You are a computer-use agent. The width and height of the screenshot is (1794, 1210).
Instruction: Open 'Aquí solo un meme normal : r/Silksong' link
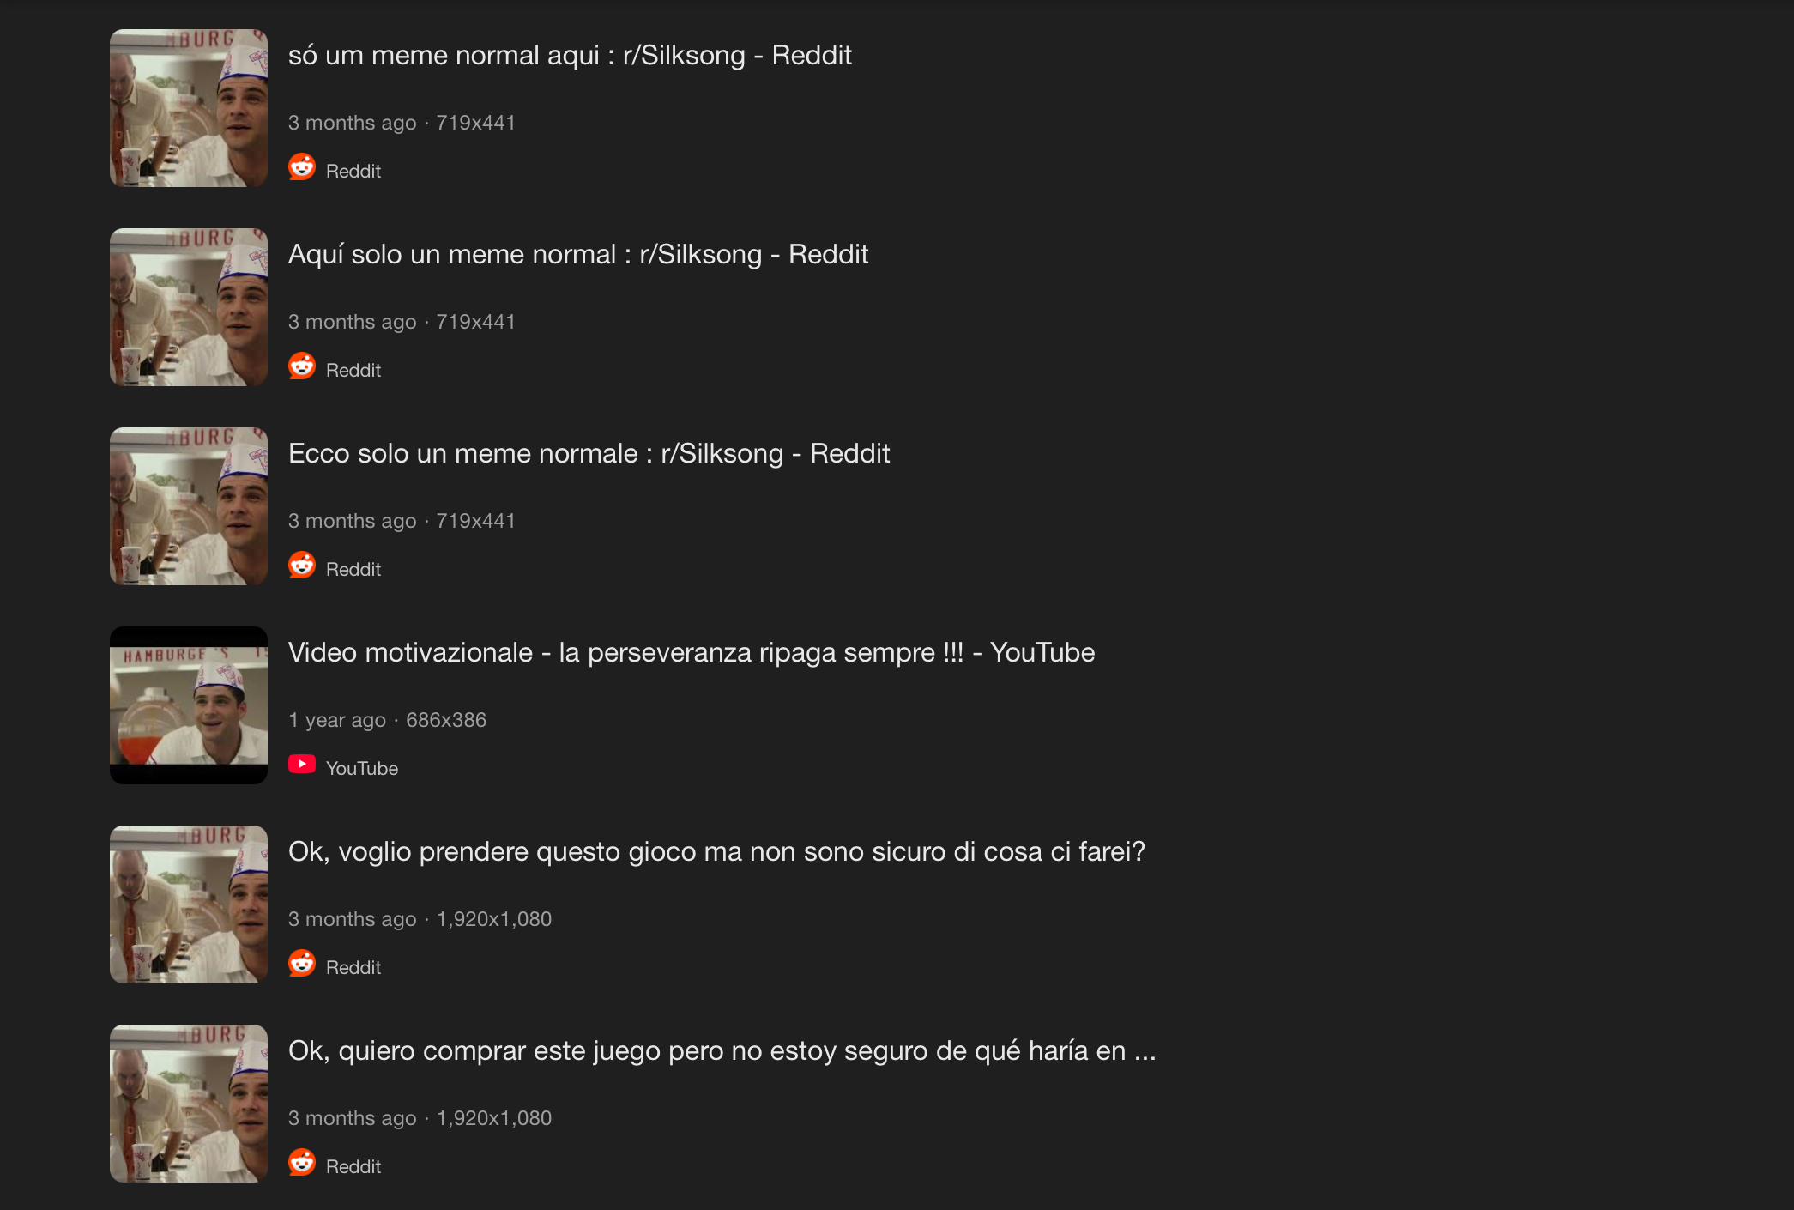(x=578, y=254)
